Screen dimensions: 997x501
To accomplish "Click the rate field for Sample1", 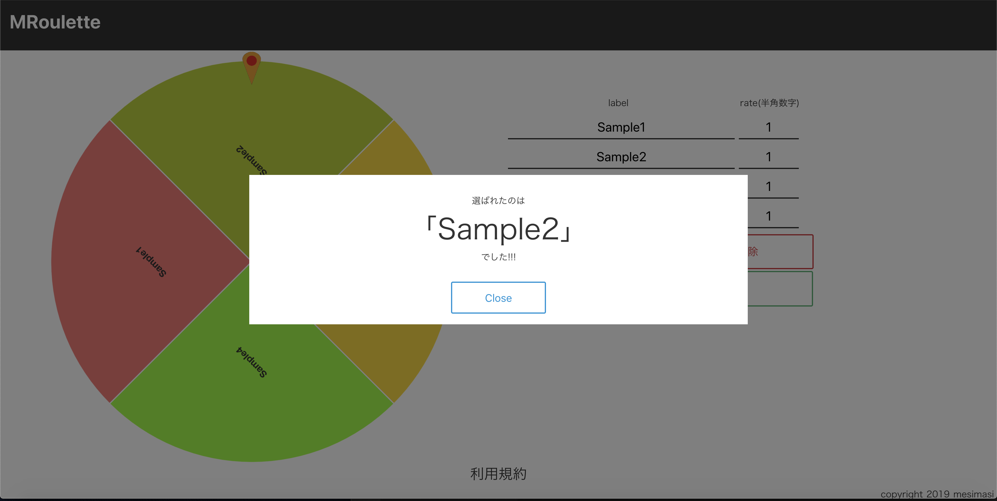I will [x=768, y=127].
